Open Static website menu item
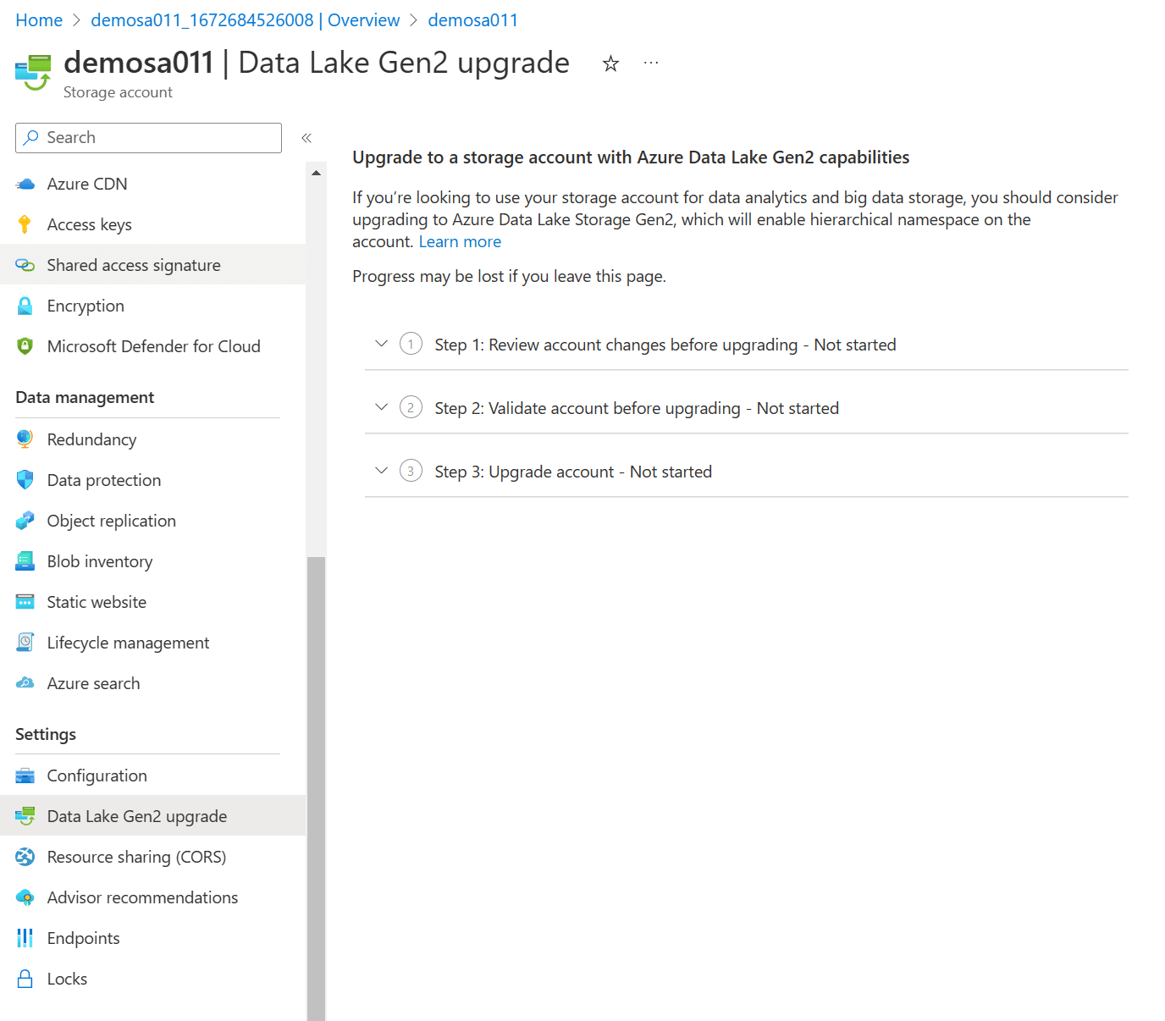Image resolution: width=1165 pixels, height=1021 pixels. click(x=152, y=602)
